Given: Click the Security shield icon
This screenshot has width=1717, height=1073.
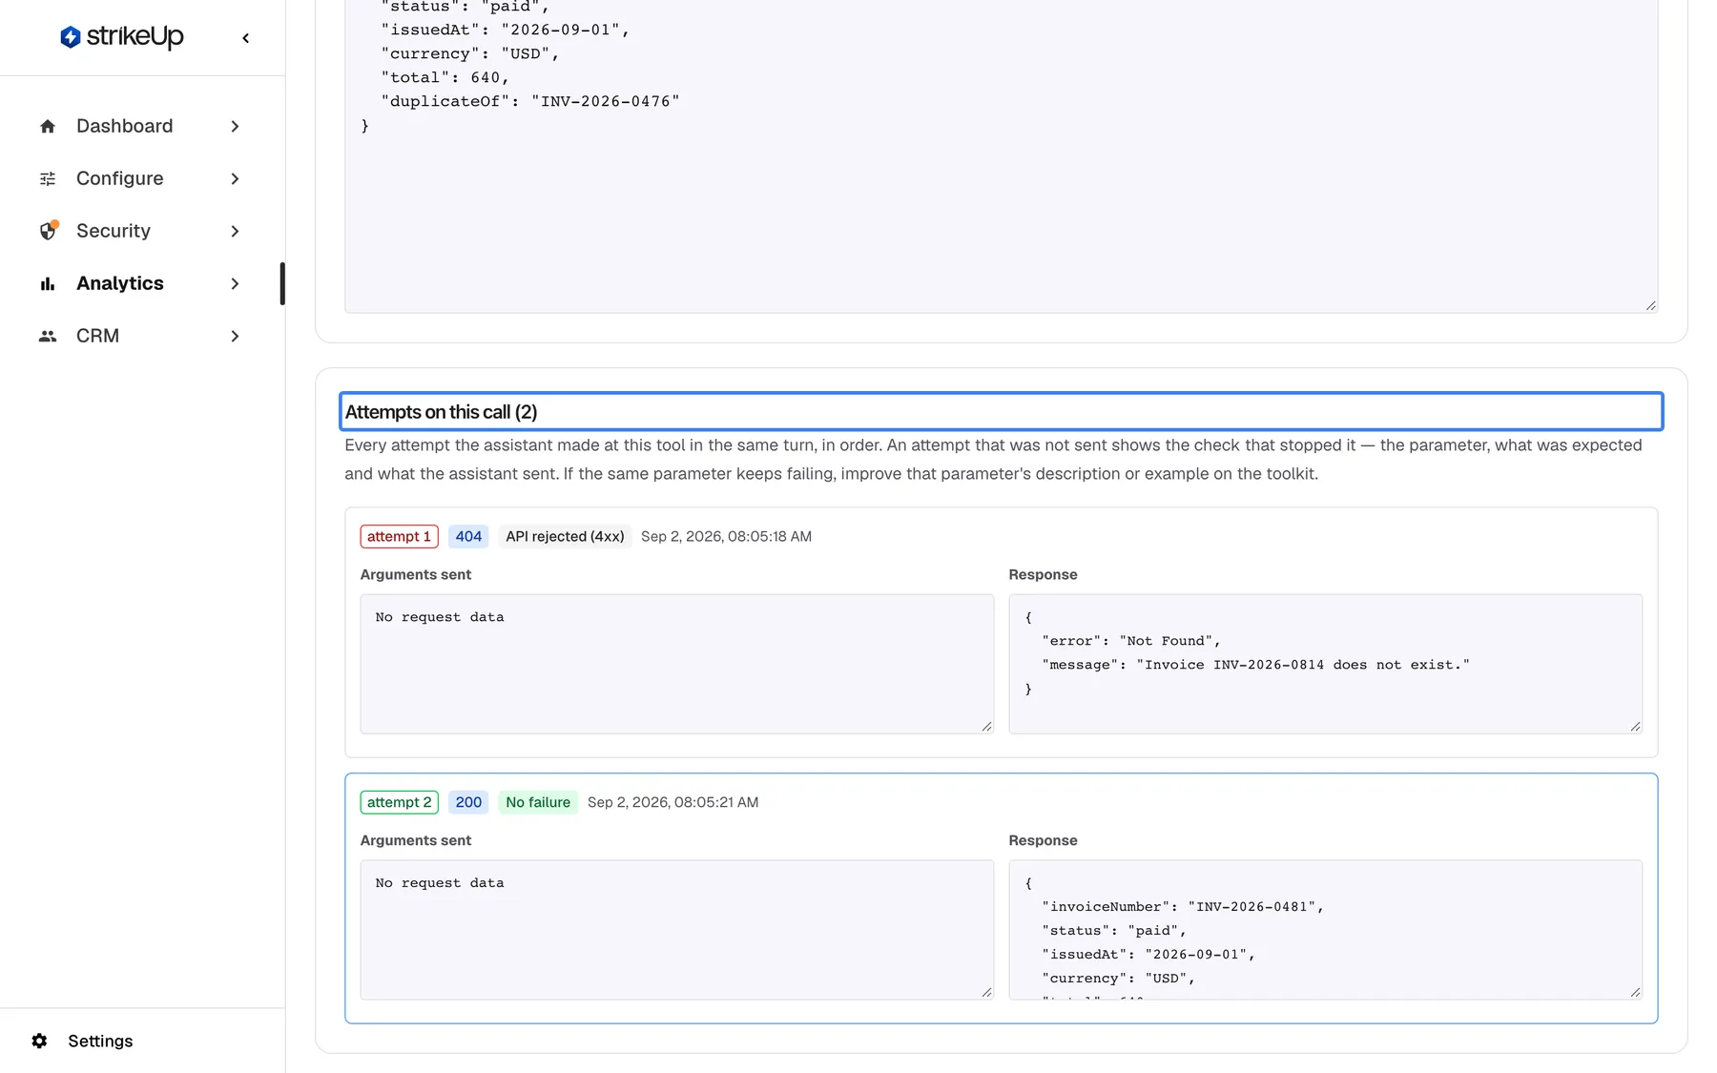Looking at the screenshot, I should (x=48, y=231).
